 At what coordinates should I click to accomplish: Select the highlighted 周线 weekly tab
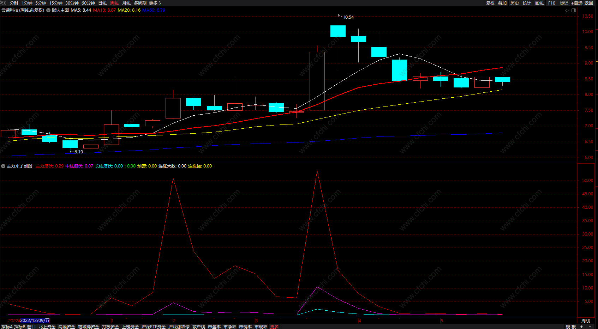114,3
